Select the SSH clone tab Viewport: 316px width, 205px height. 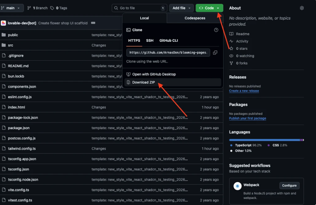point(150,40)
